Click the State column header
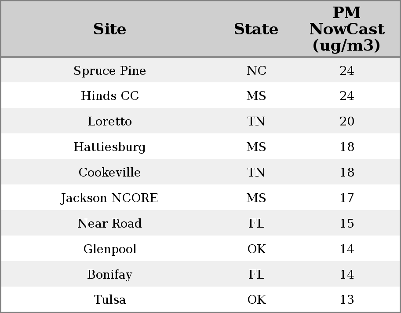The width and height of the screenshot is (401, 313). tap(256, 29)
